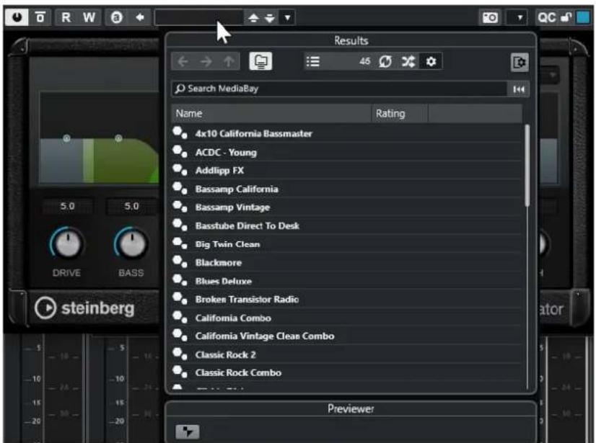Viewport: 596px width, 443px height.
Task: Toggle the A/B settings comparison button
Action: click(x=117, y=17)
